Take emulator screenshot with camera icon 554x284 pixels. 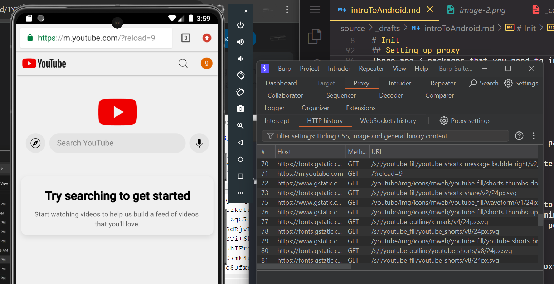[240, 109]
